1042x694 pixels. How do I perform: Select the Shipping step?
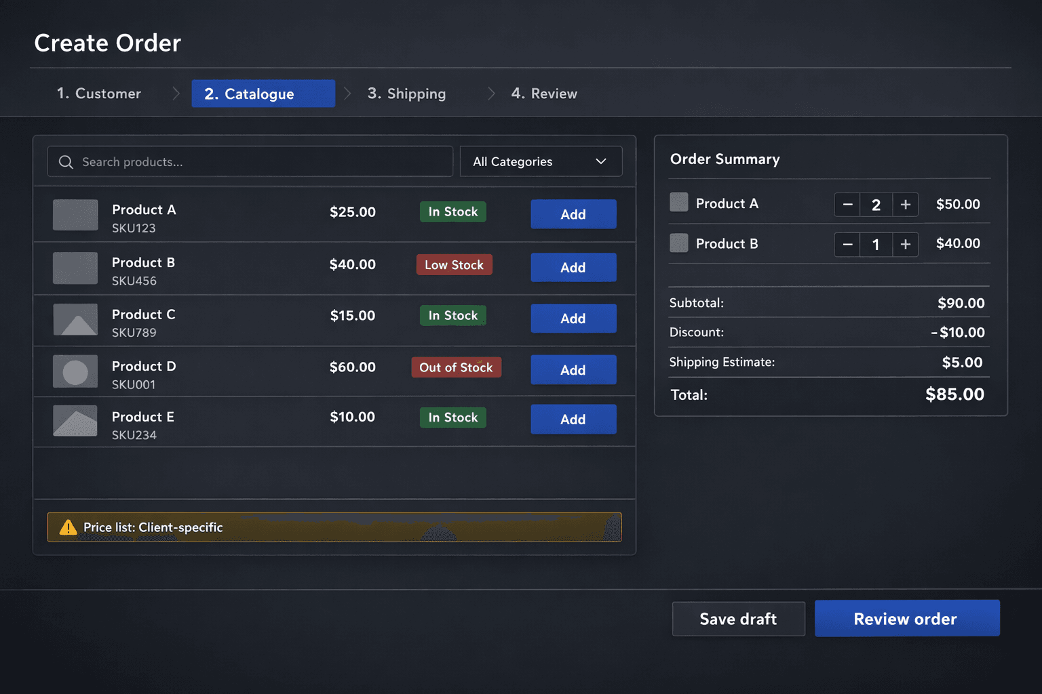(406, 94)
